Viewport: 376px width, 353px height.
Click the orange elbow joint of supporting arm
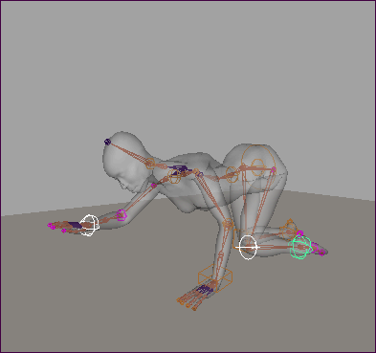228,224
